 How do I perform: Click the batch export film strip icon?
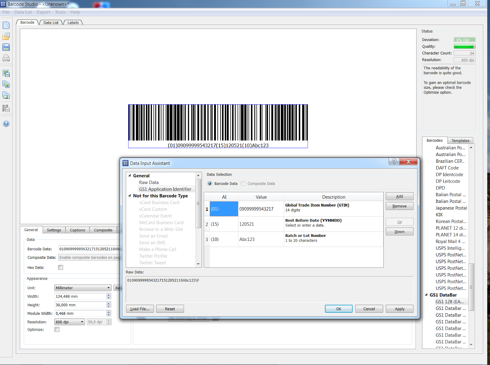[x=6, y=108]
